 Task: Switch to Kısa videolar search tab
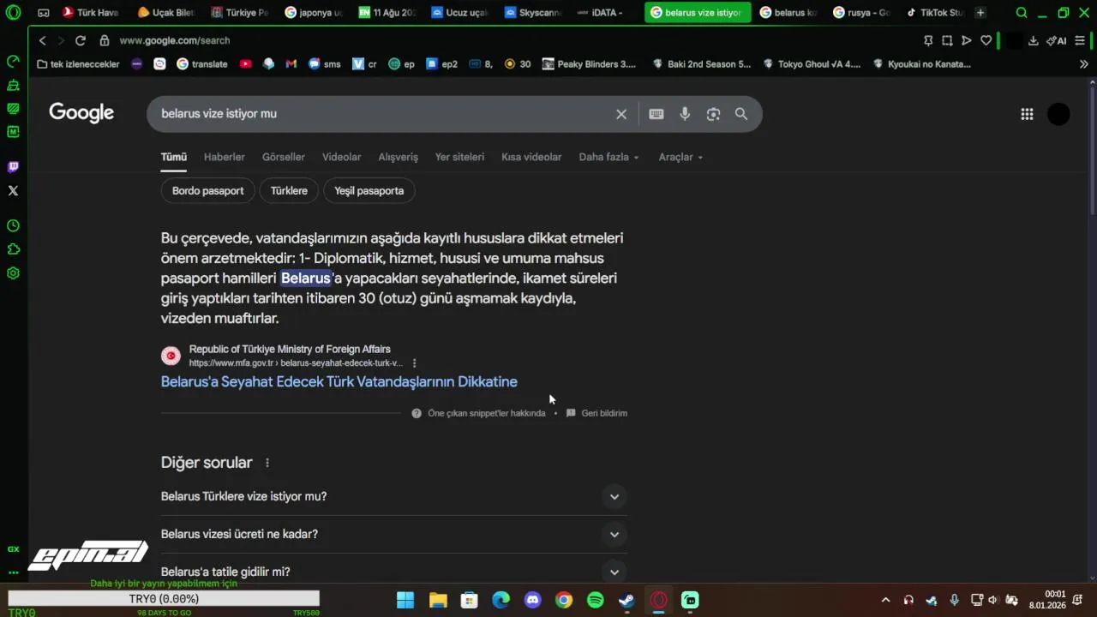pyautogui.click(x=531, y=157)
